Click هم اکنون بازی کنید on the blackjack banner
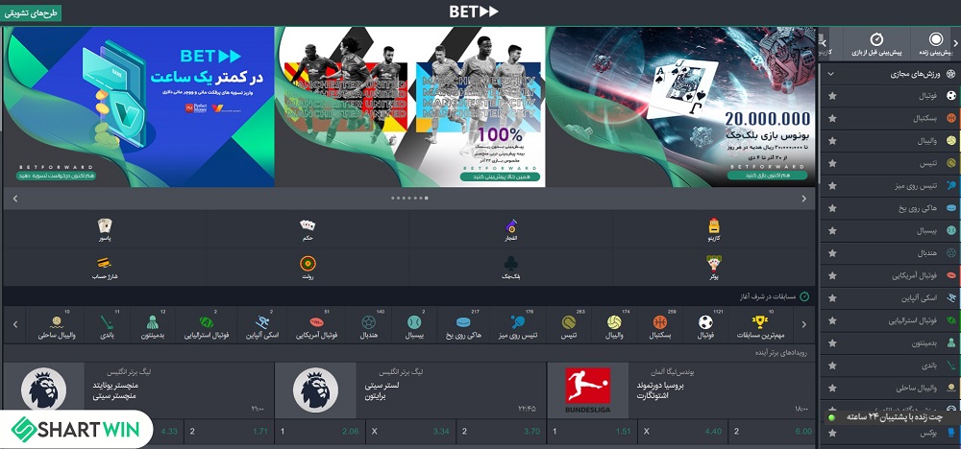The image size is (961, 449). pos(767,175)
